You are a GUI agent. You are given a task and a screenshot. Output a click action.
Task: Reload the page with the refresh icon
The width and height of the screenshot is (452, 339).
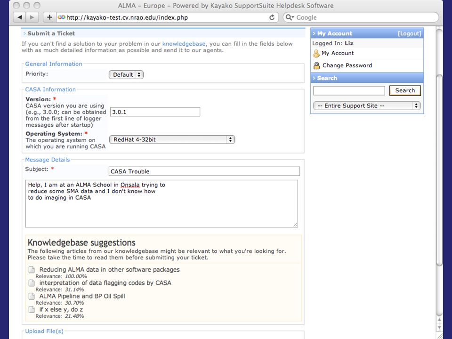[272, 17]
